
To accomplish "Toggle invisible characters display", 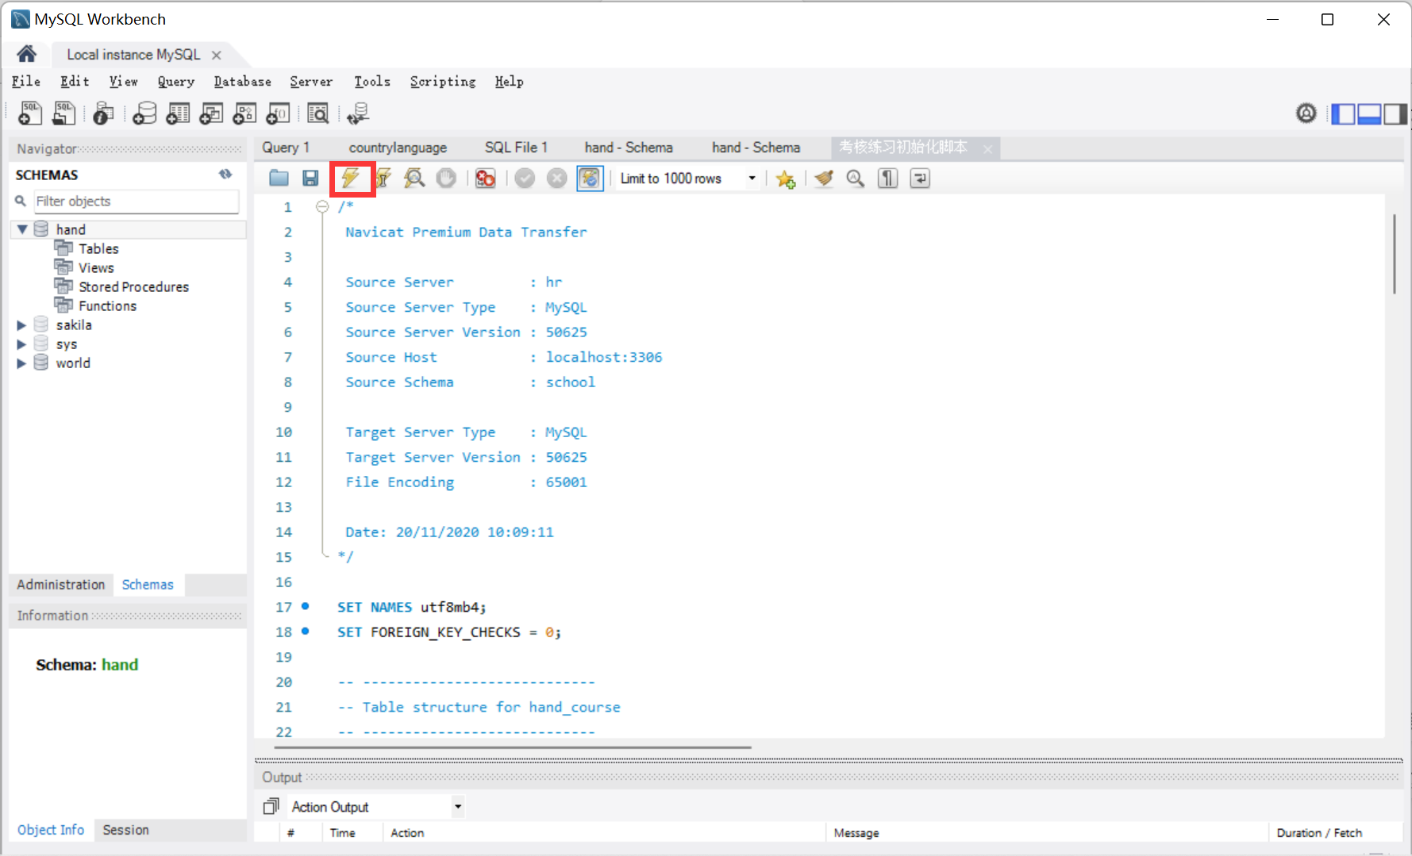I will click(887, 178).
